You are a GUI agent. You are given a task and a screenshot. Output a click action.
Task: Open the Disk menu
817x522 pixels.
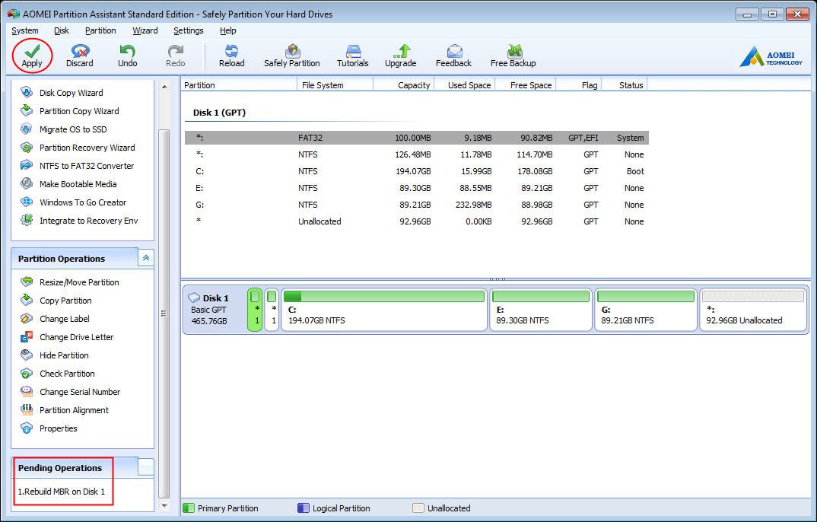click(62, 30)
